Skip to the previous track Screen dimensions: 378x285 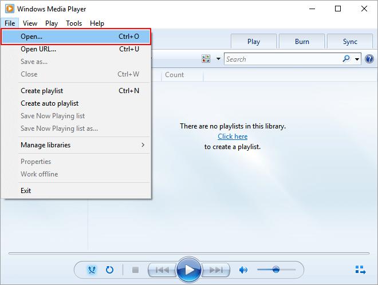[x=162, y=270]
